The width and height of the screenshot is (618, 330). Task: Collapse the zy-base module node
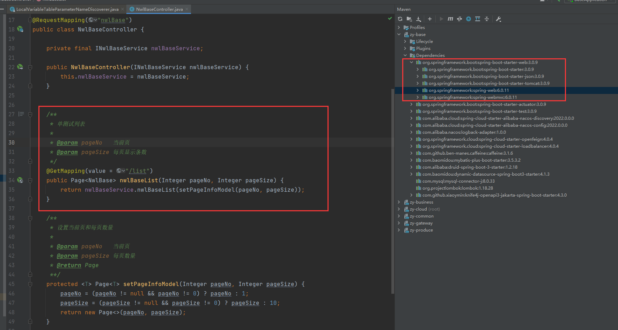(x=399, y=34)
